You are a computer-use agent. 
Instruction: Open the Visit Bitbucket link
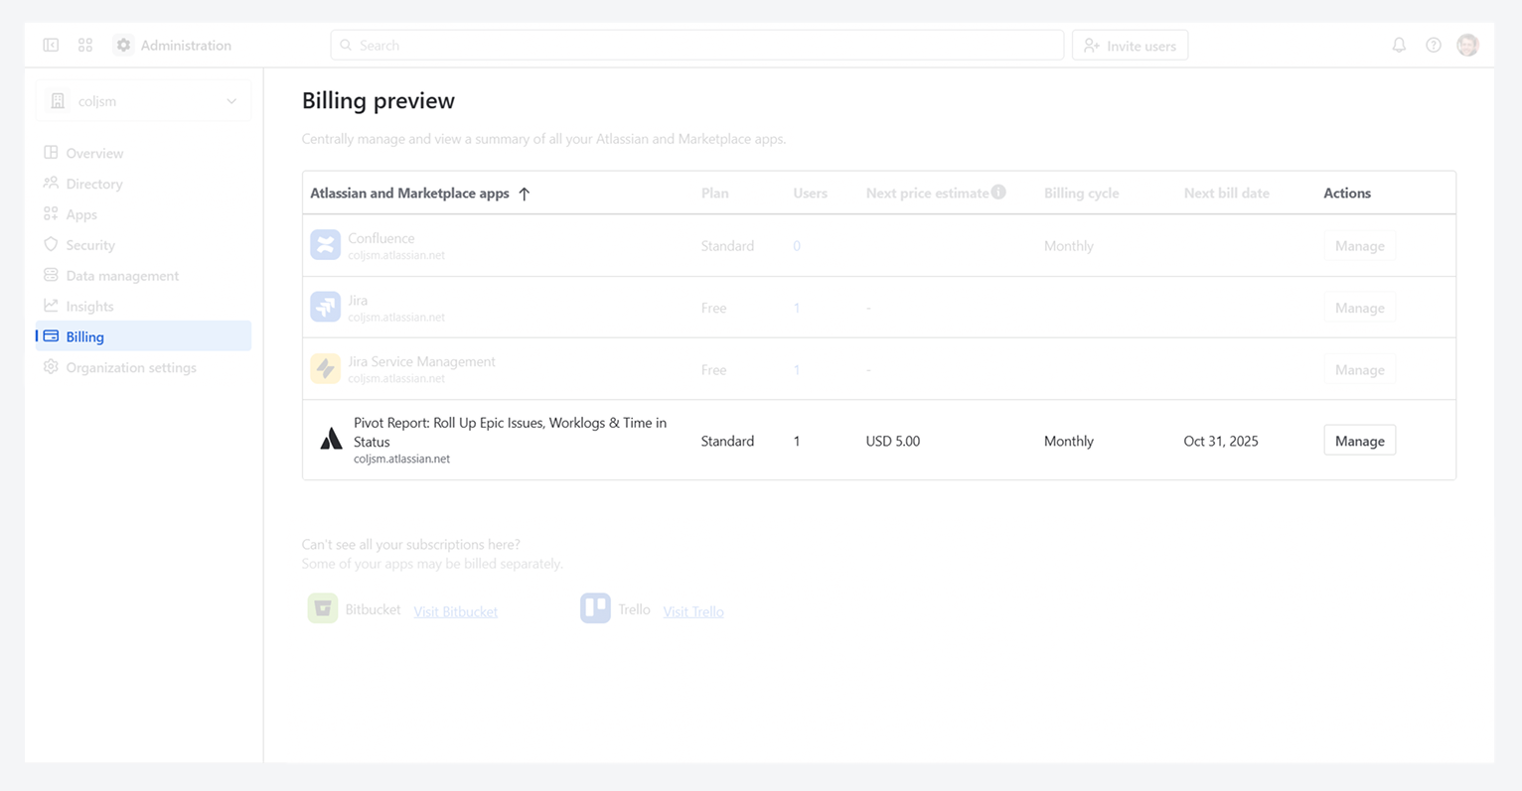pyautogui.click(x=455, y=611)
